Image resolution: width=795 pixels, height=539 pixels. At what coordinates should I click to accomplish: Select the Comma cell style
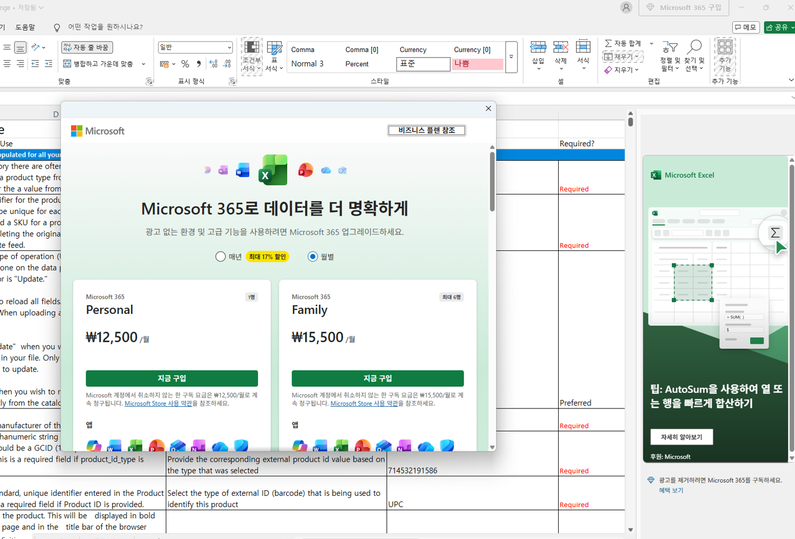coord(303,50)
